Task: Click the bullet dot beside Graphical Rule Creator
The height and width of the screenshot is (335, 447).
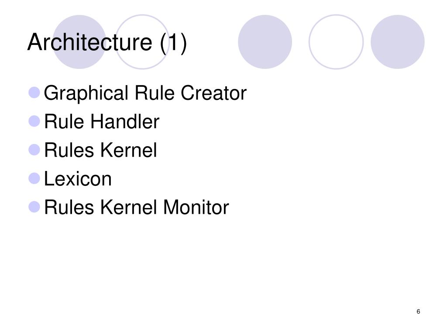Action: pos(34,93)
